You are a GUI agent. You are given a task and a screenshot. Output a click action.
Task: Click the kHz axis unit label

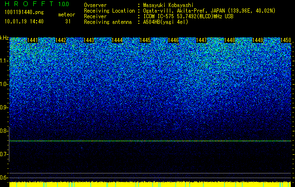(4, 38)
